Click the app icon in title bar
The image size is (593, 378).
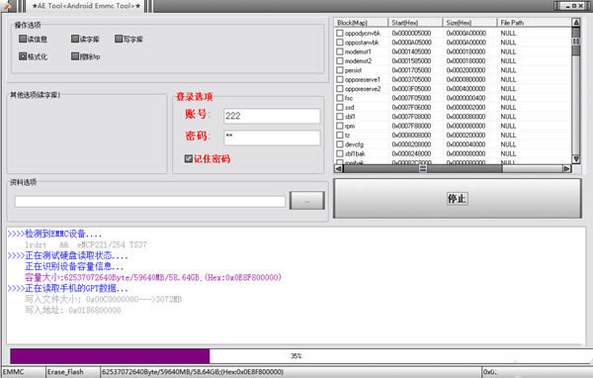(7, 6)
